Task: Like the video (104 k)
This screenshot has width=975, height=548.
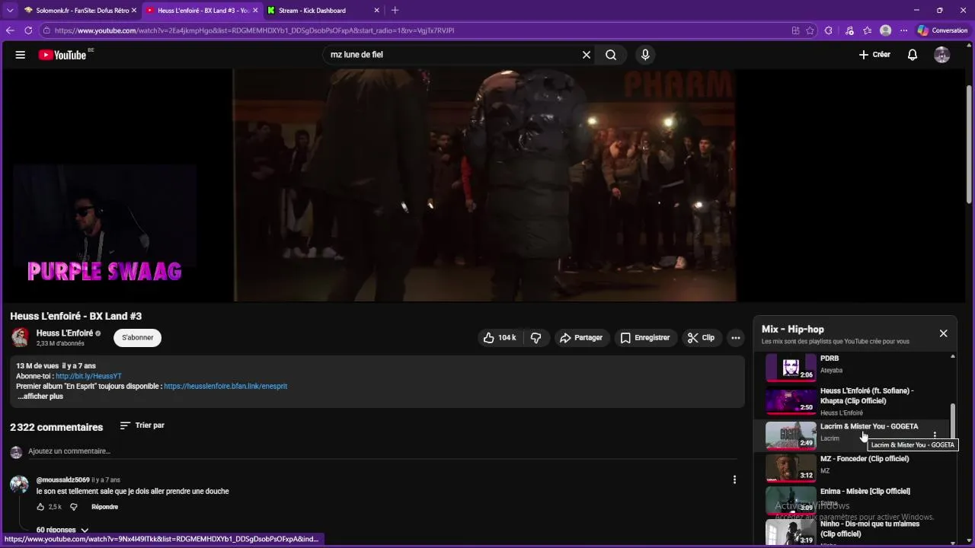Action: 499,338
